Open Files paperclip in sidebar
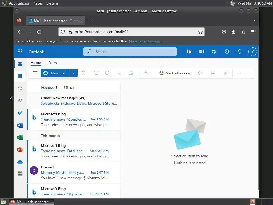273x205 pixels. [20, 101]
